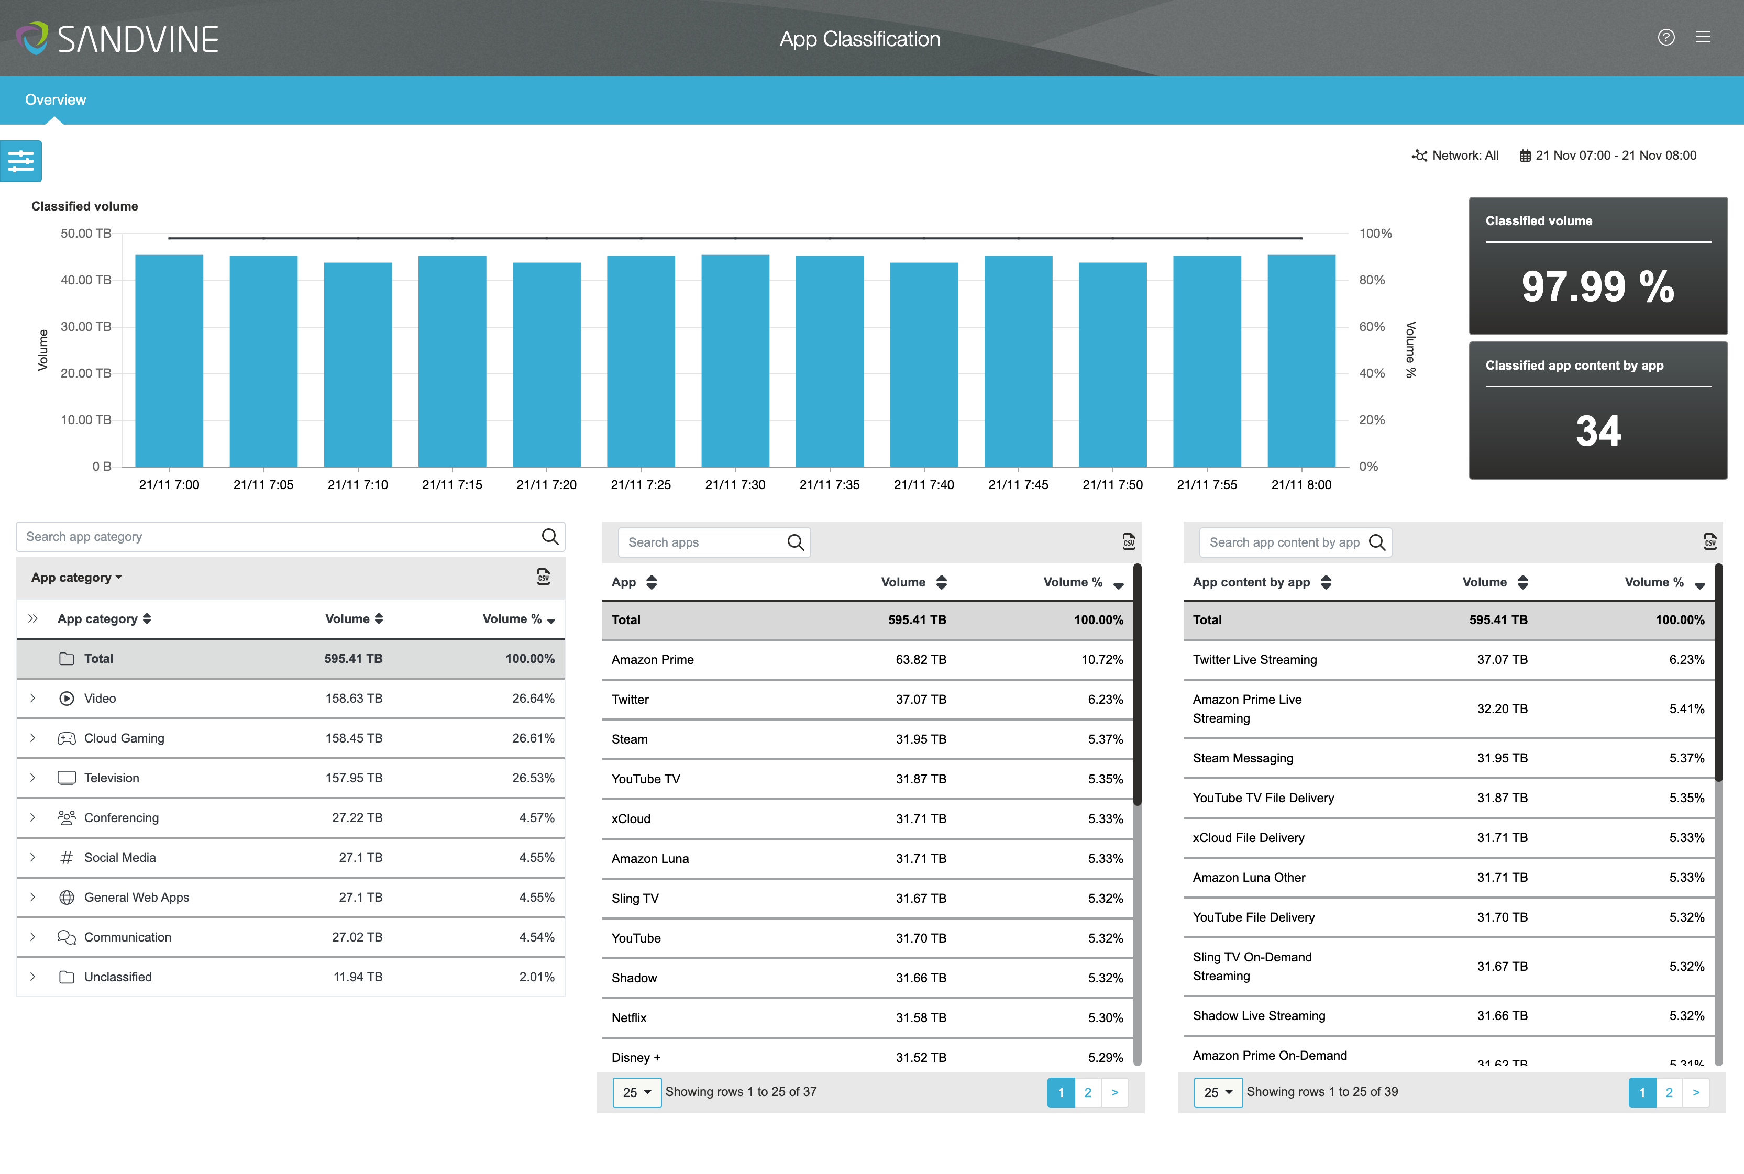Viewport: 1744px width, 1174px height.
Task: Click the search apps magnifier icon
Action: click(795, 542)
